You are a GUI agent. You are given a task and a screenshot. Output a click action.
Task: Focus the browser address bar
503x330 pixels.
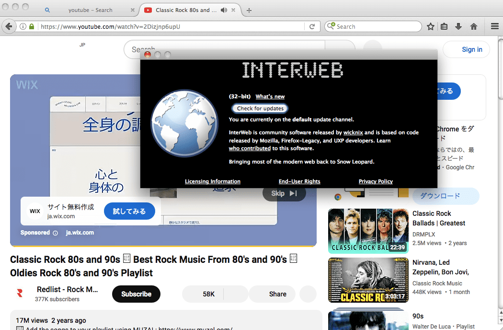pos(171,26)
